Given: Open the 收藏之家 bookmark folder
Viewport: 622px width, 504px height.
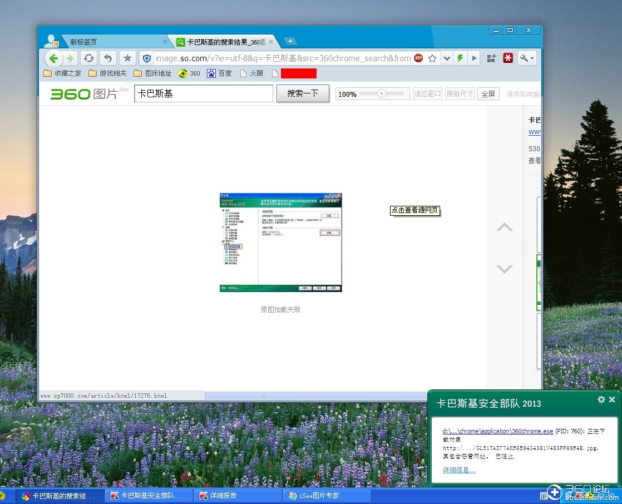Looking at the screenshot, I should point(62,73).
